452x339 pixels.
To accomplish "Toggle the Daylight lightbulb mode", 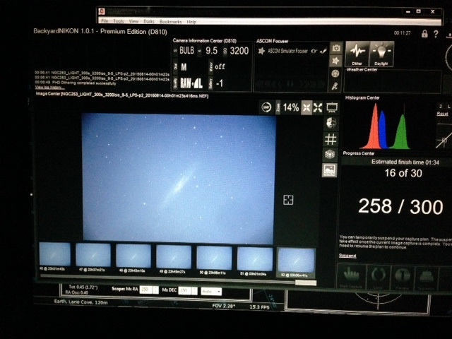I will click(382, 53).
